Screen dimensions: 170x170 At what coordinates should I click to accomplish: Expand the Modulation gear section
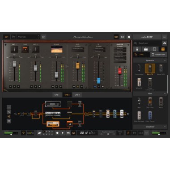tap(165, 127)
